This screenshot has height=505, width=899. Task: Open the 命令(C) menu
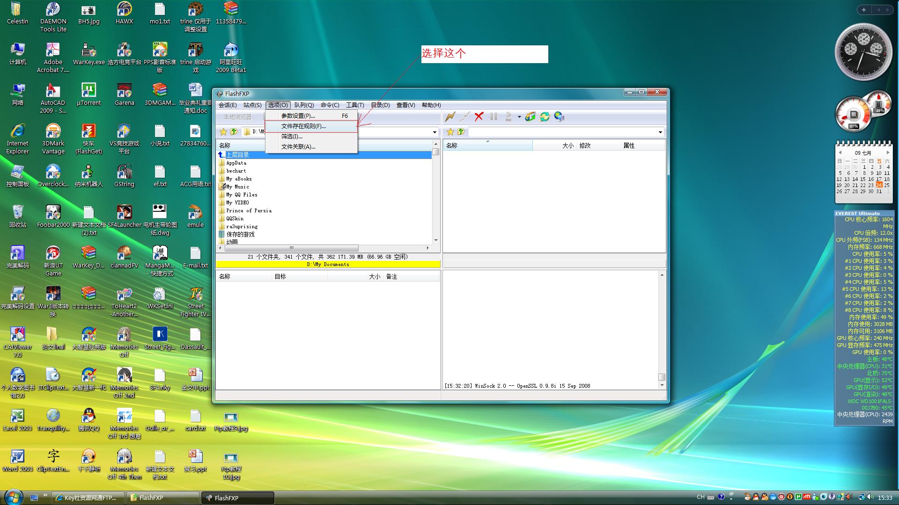click(x=330, y=105)
